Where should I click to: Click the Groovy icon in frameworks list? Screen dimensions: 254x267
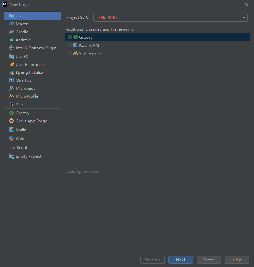pos(76,37)
